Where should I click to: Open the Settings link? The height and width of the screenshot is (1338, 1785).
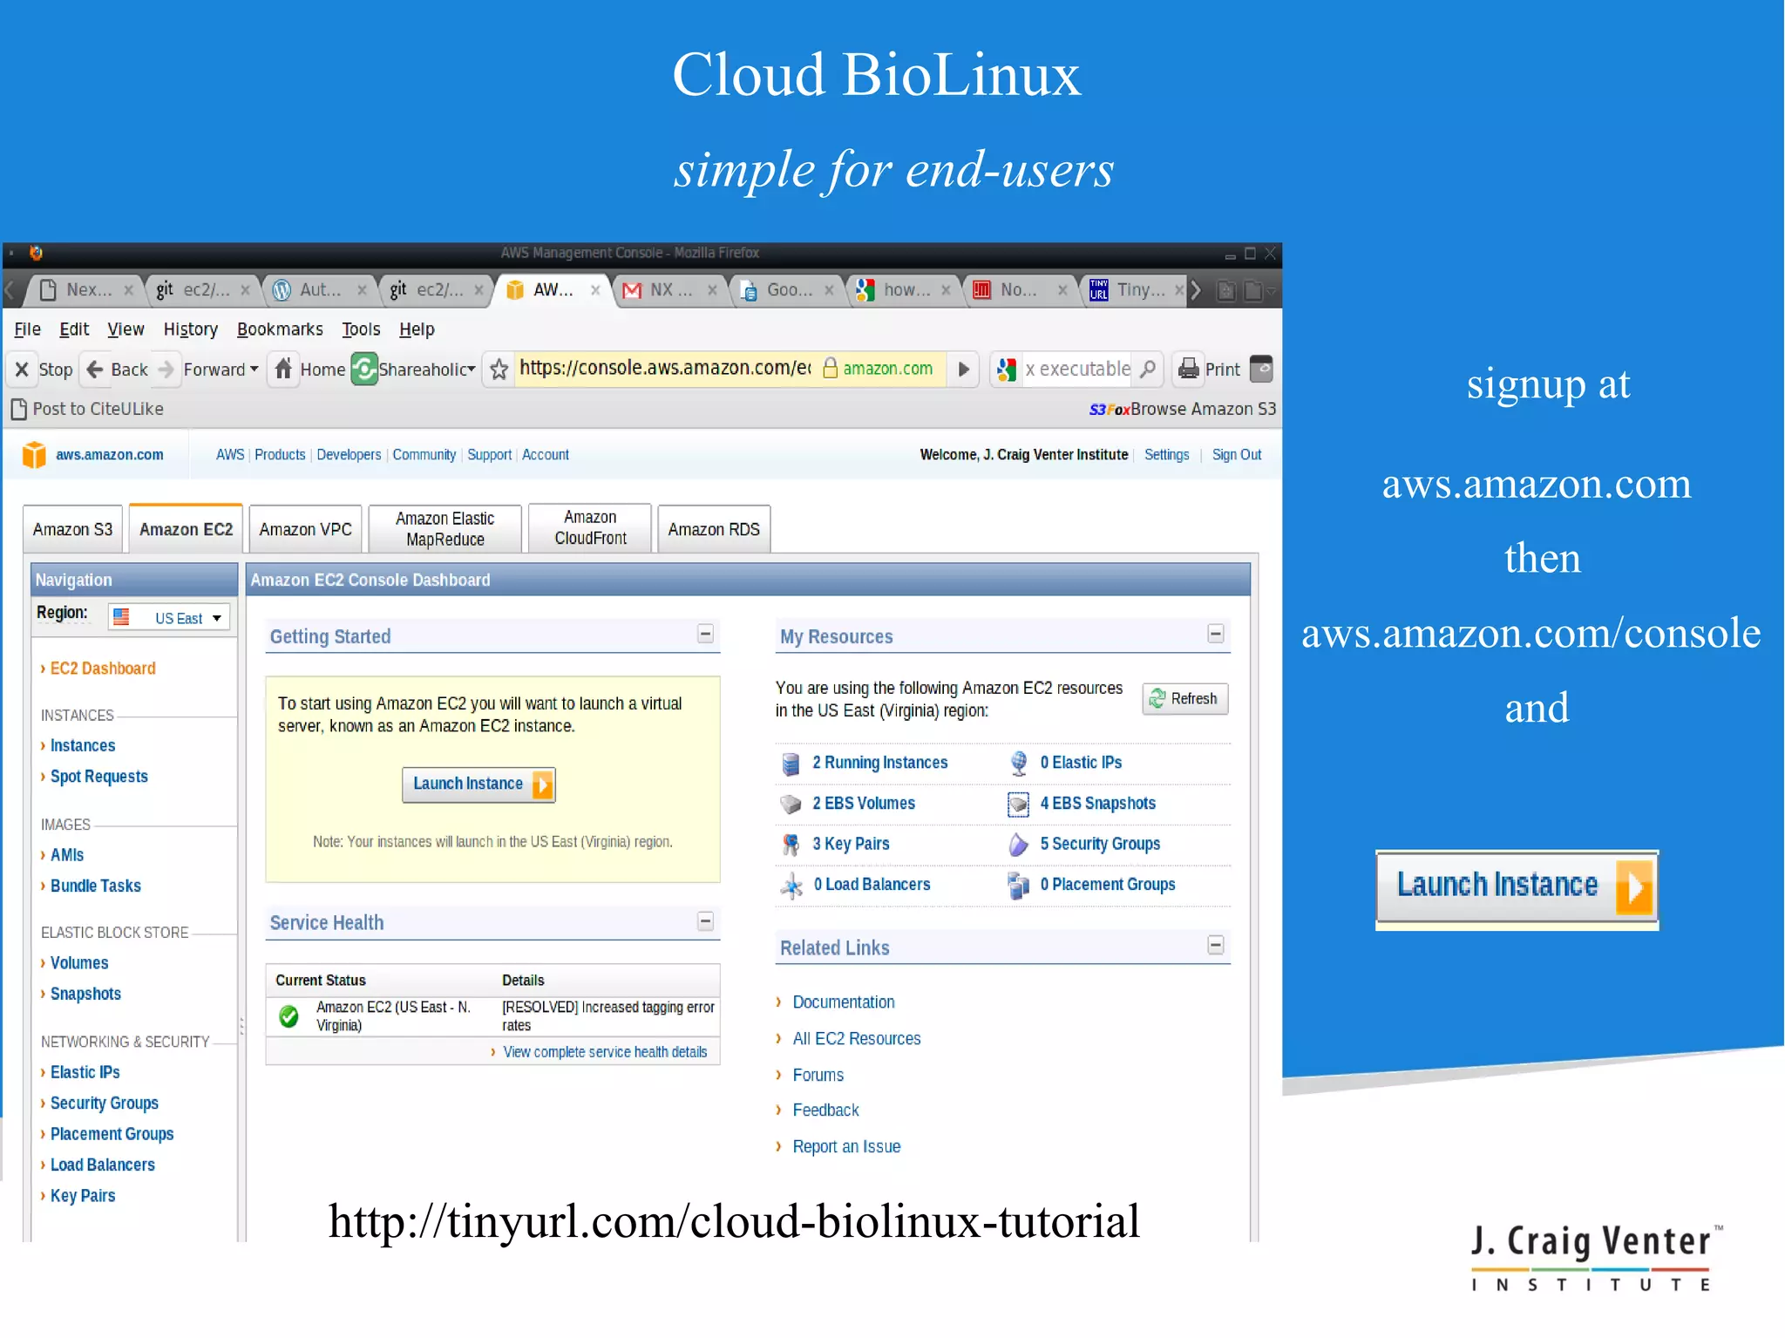click(1166, 455)
